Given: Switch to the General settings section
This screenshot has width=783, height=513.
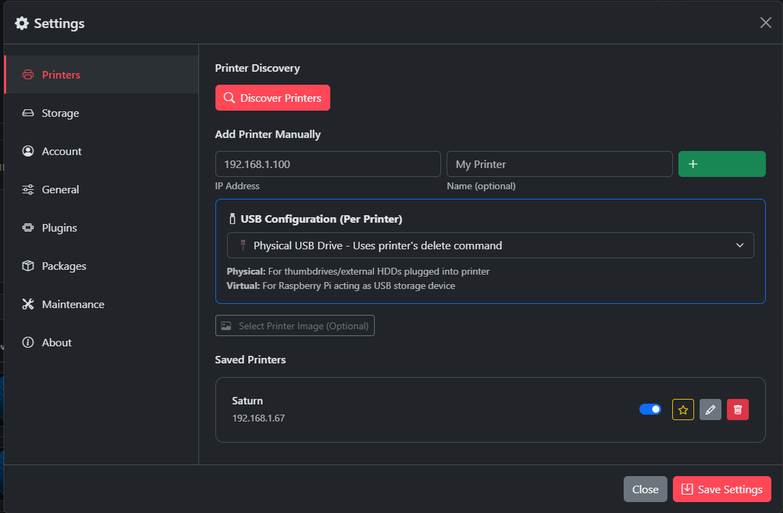Looking at the screenshot, I should click(60, 190).
